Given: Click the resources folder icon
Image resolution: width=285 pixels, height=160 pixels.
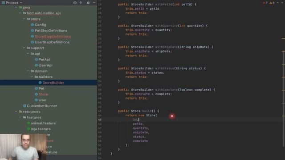Looking at the screenshot, I should point(21,112).
